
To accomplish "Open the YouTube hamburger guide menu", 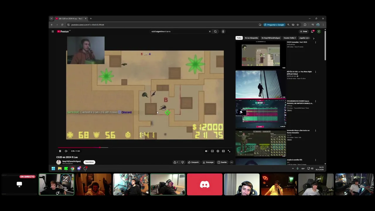I will pos(53,31).
